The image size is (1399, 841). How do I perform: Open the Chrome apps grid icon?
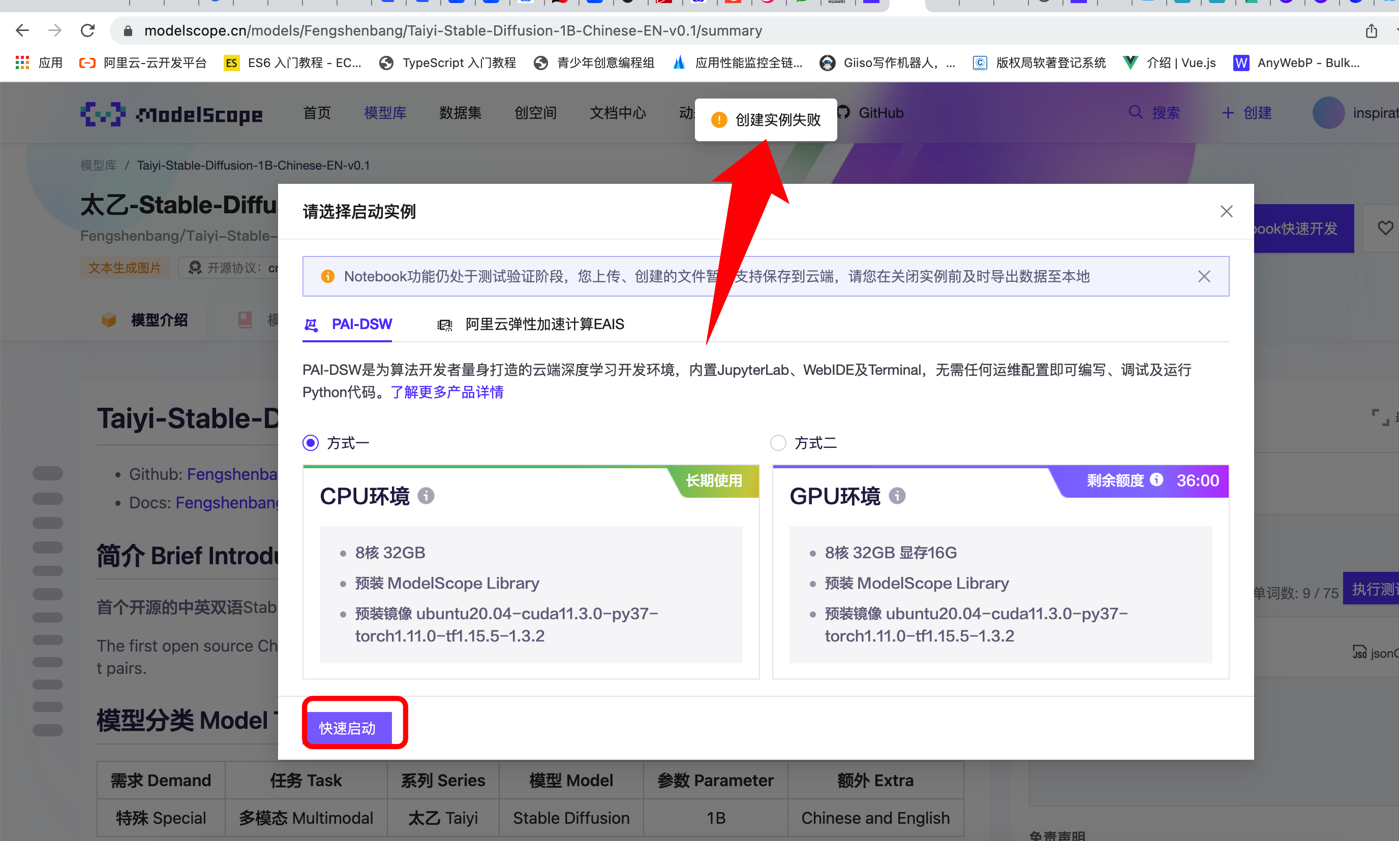(21, 62)
